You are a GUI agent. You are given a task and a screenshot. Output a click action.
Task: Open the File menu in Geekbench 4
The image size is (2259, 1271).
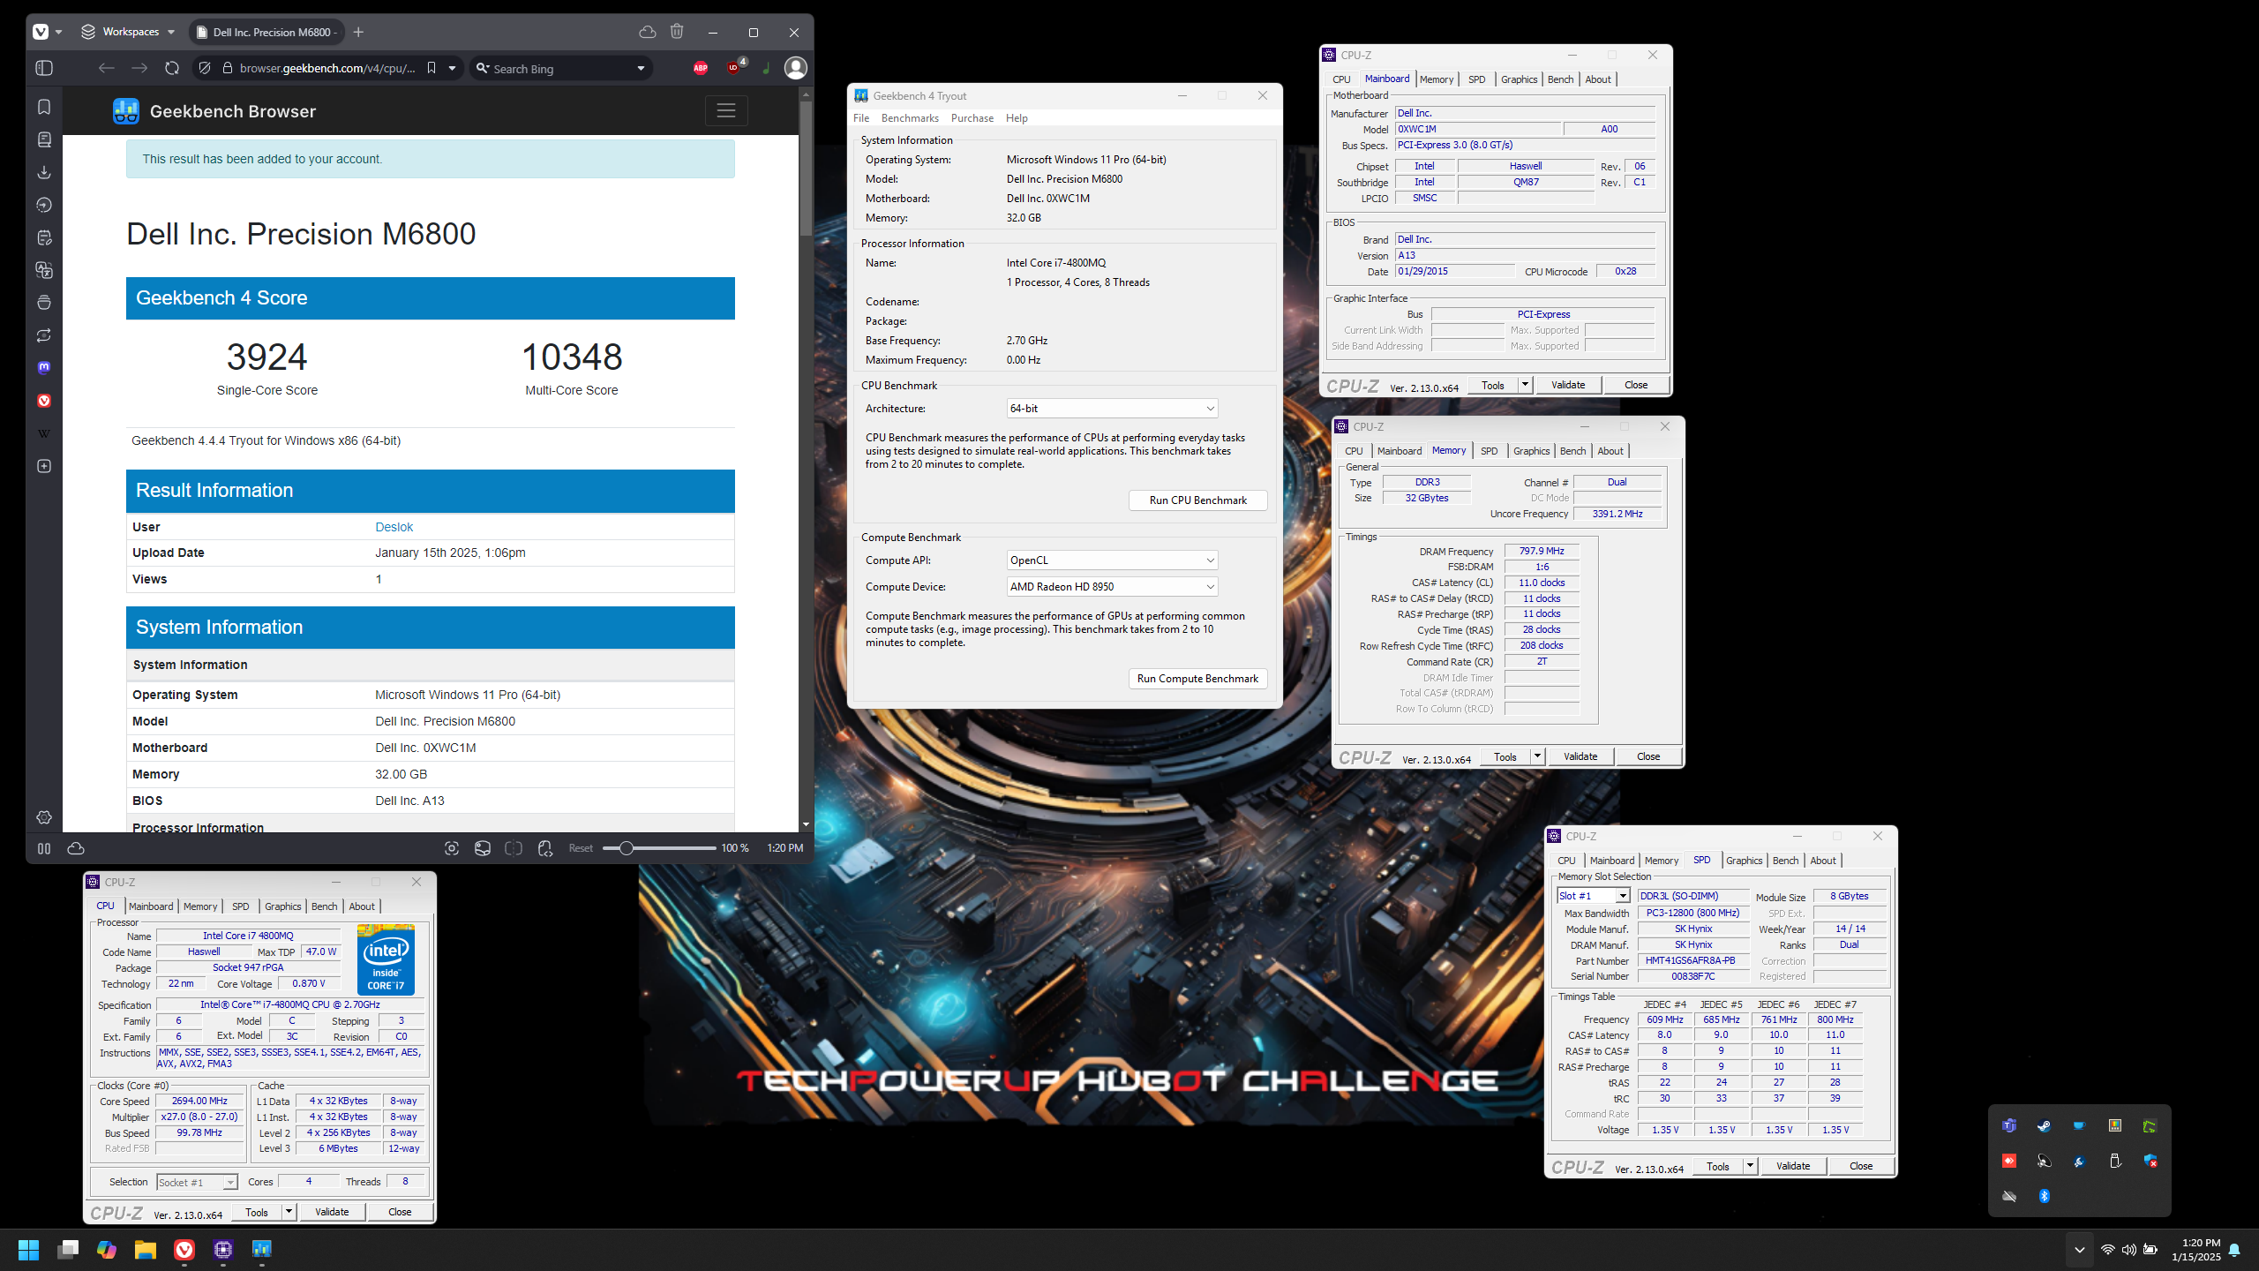(861, 118)
